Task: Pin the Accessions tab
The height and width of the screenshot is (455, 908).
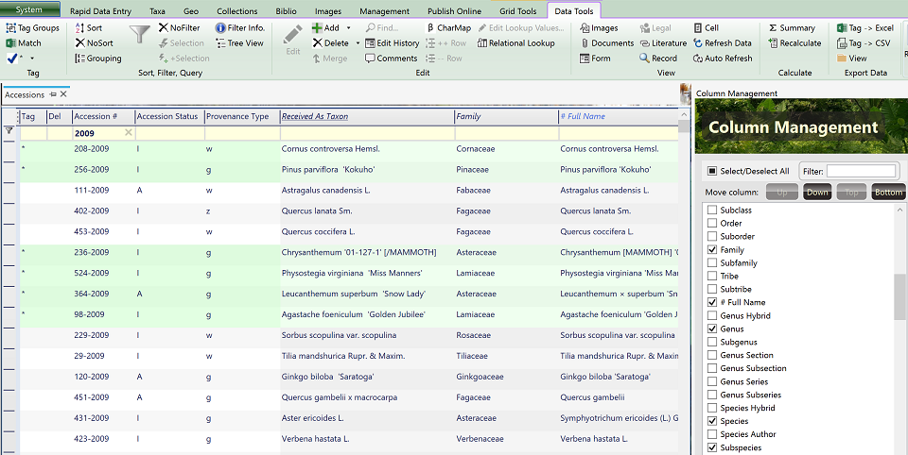Action: click(x=53, y=94)
